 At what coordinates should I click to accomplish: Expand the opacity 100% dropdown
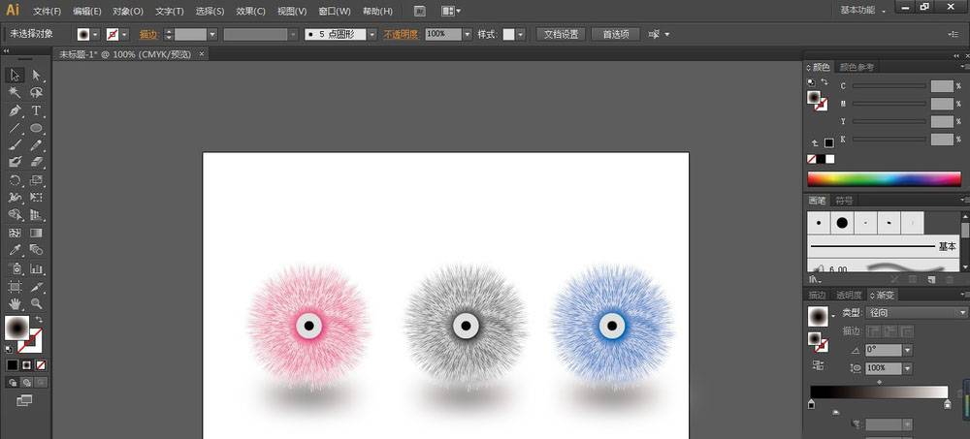(467, 34)
